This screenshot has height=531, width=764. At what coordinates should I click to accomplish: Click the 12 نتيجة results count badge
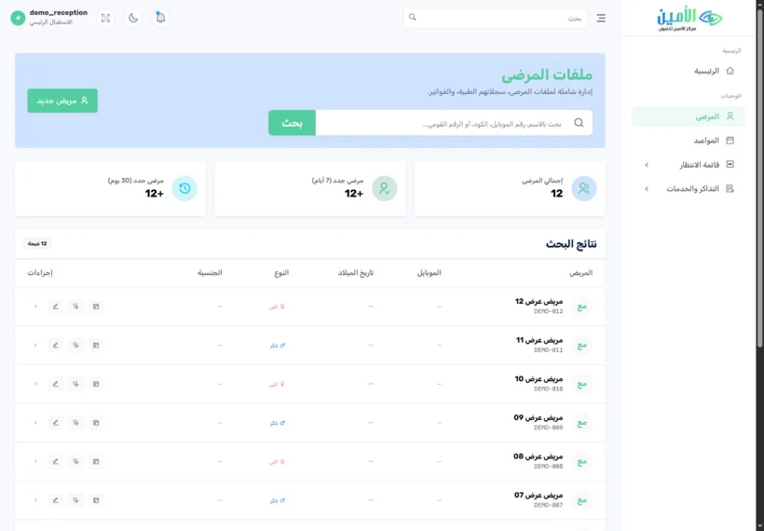click(37, 243)
